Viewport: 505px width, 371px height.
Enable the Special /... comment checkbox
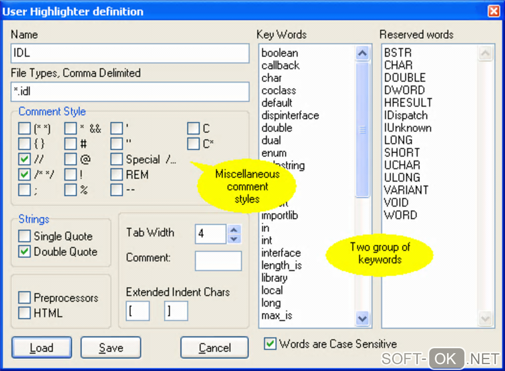tap(116, 159)
